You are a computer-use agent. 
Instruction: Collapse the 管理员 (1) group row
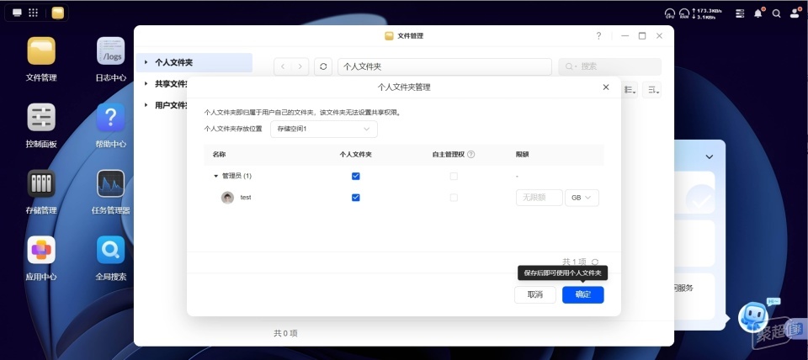pos(216,176)
